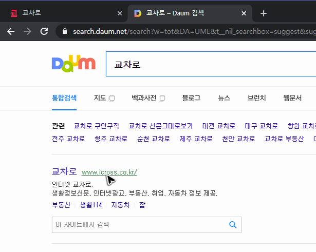
Task: Open the 잡 sub-link
Action: (142, 205)
